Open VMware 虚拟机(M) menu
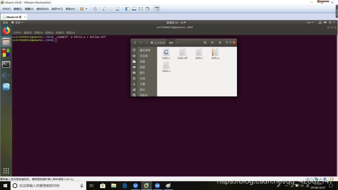This screenshot has width=338, height=190. point(42,9)
